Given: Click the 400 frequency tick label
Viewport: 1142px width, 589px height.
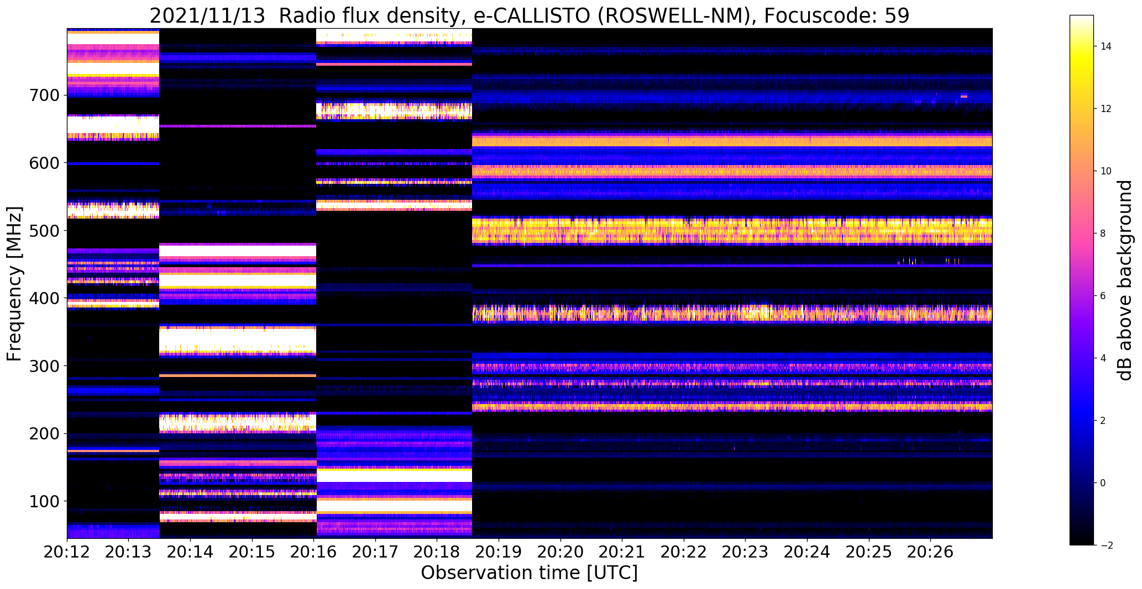Looking at the screenshot, I should [44, 298].
